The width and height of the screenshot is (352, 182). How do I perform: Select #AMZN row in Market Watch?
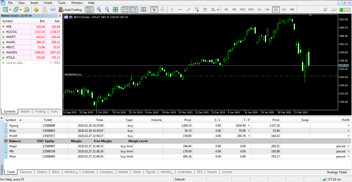point(31,53)
